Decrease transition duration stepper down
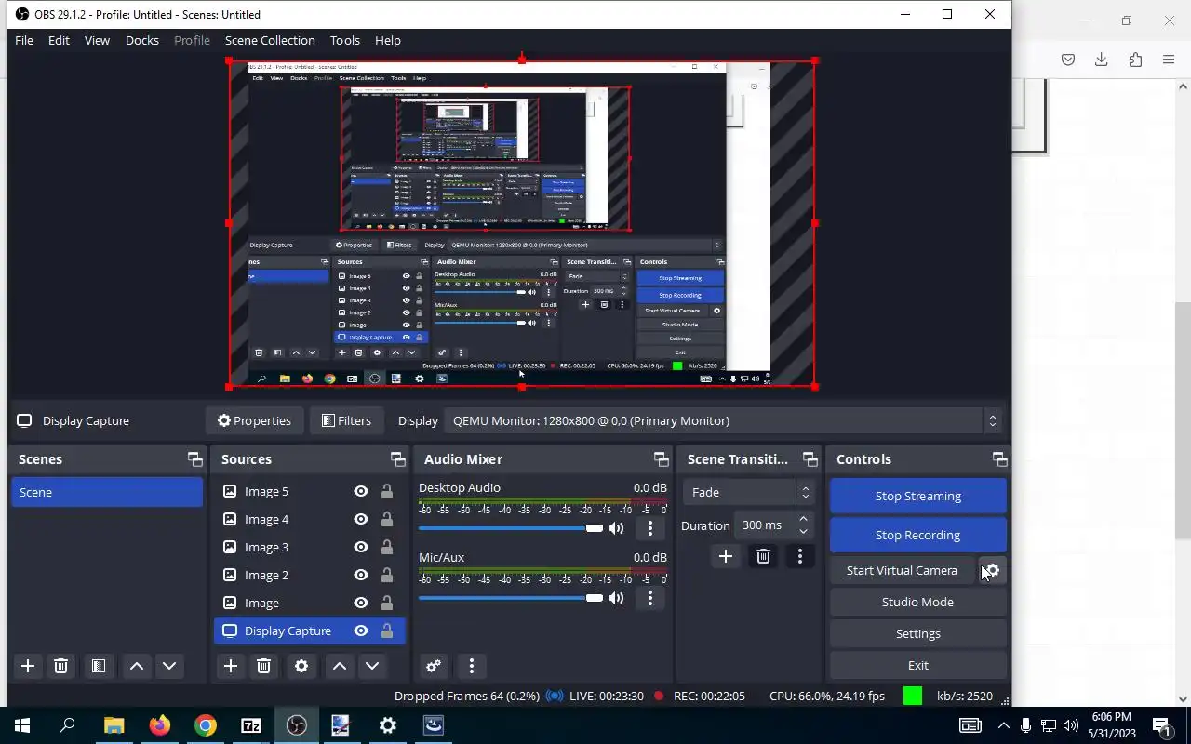The width and height of the screenshot is (1191, 744). tap(803, 531)
